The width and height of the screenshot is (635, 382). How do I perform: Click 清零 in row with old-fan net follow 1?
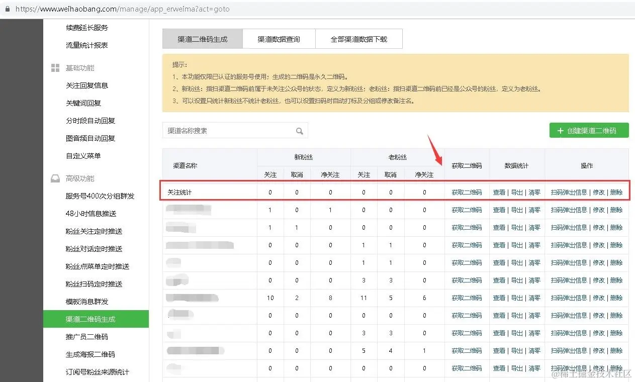click(x=534, y=351)
